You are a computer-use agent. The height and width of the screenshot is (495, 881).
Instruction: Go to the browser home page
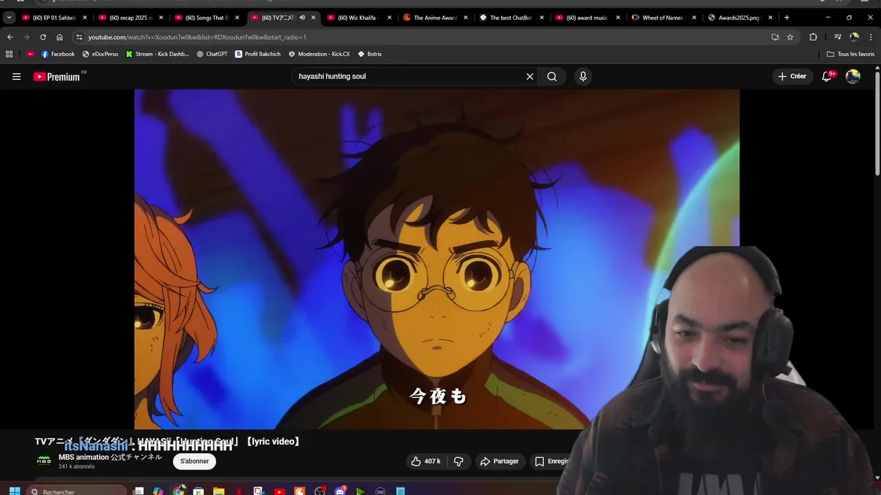click(x=59, y=37)
